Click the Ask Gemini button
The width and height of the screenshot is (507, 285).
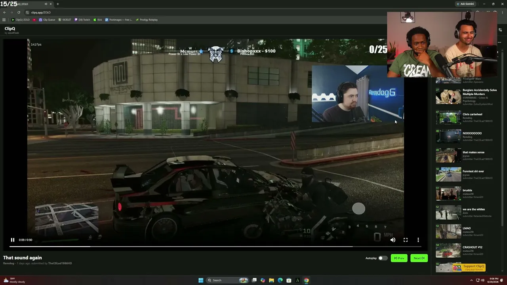[x=465, y=4]
